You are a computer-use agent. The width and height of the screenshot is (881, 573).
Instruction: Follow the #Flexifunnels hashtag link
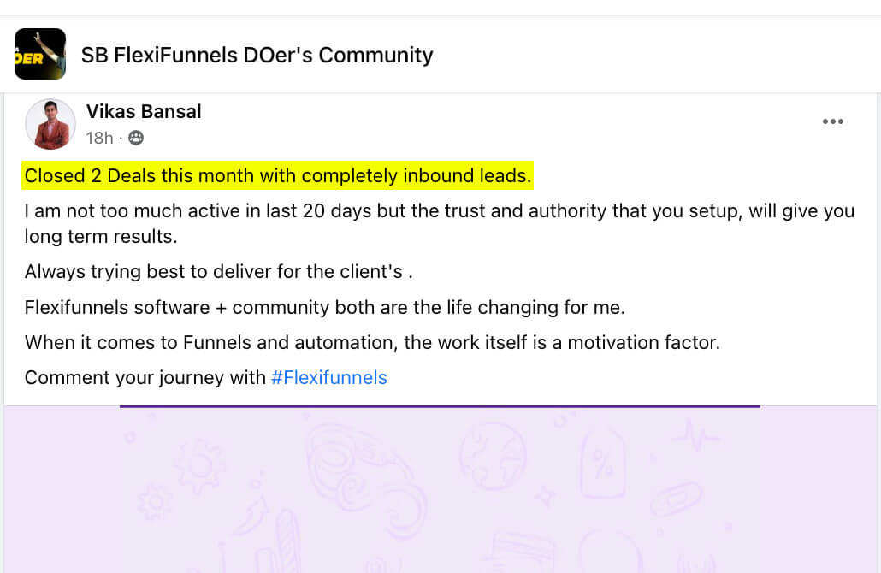pos(328,377)
